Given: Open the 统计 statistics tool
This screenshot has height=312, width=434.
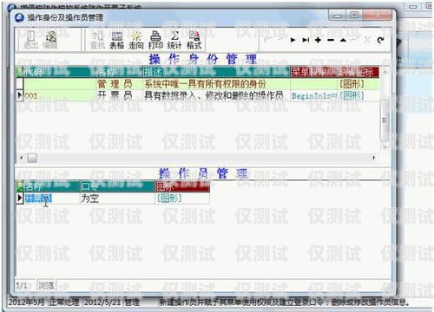Looking at the screenshot, I should click(x=174, y=40).
